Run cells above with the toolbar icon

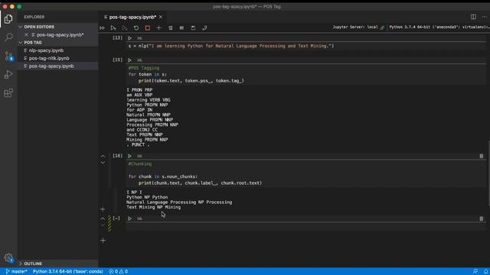[x=113, y=27]
